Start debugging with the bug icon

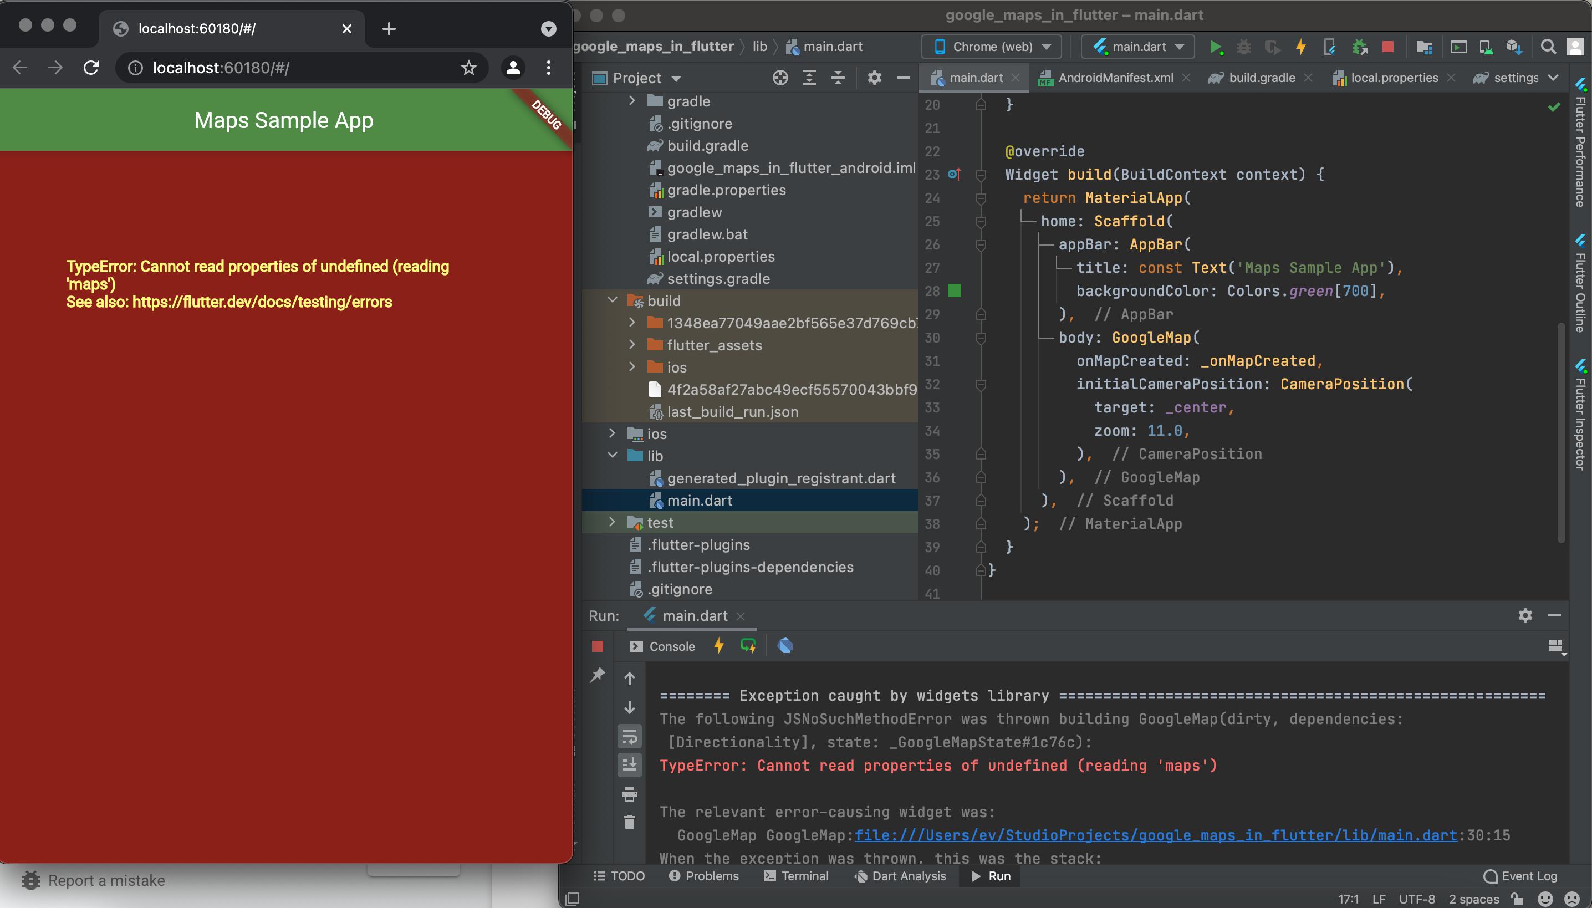click(x=1243, y=47)
